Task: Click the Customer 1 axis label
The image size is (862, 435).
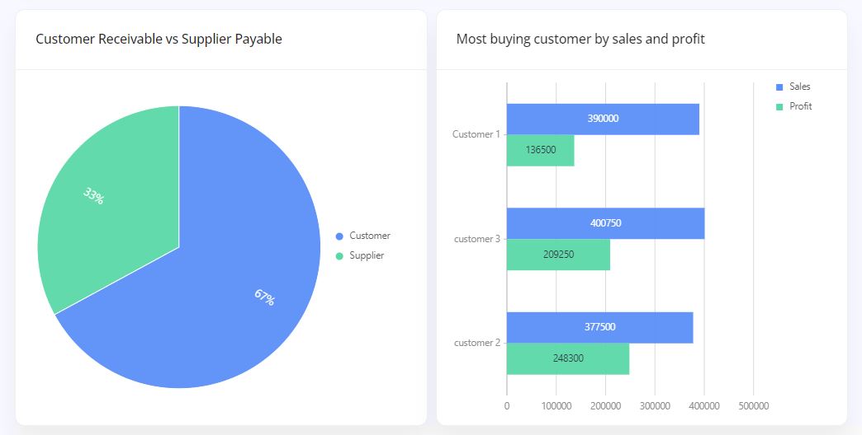Action: click(x=476, y=134)
